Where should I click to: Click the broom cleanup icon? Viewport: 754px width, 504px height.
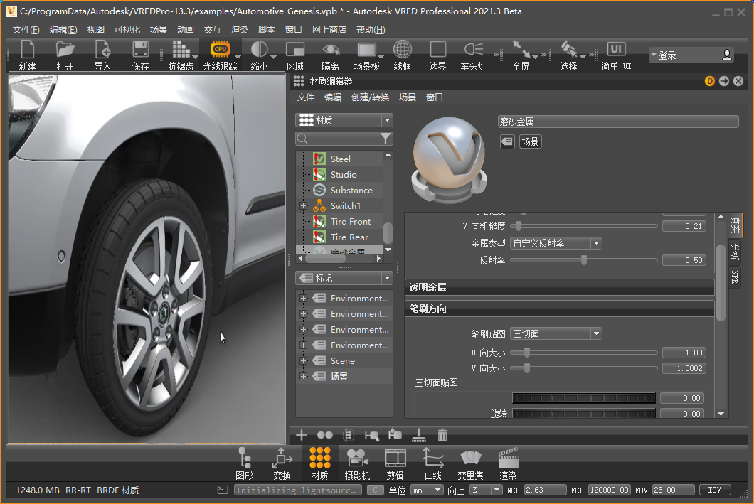pyautogui.click(x=419, y=435)
